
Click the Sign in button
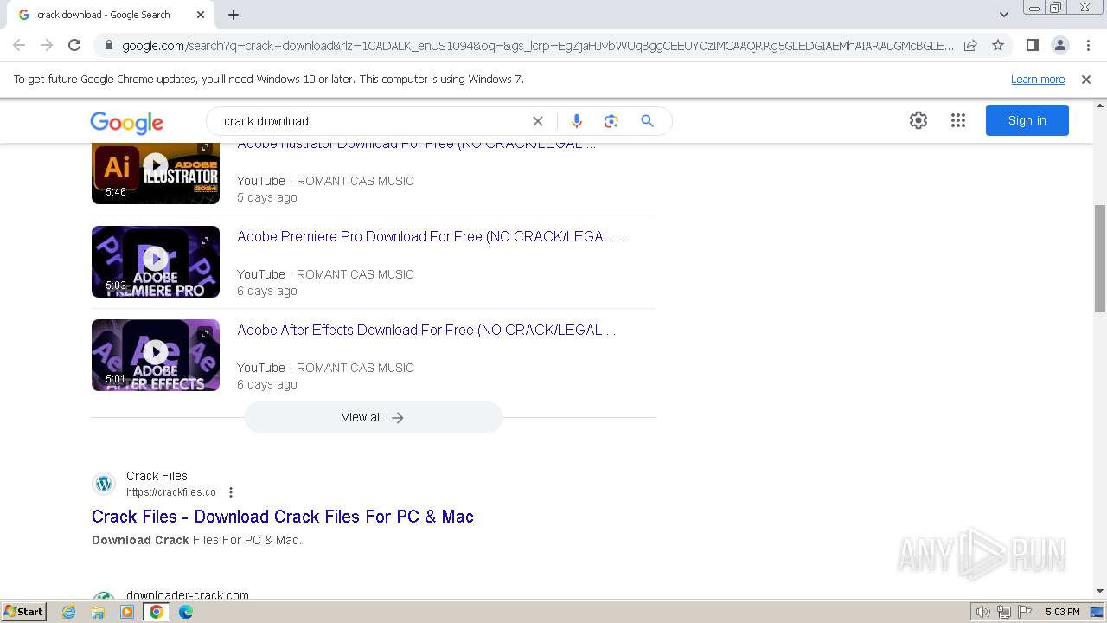(x=1027, y=120)
